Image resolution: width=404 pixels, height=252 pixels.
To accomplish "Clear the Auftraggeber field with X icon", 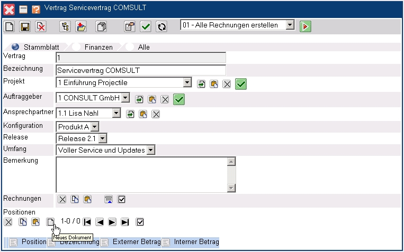I will pyautogui.click(x=165, y=99).
